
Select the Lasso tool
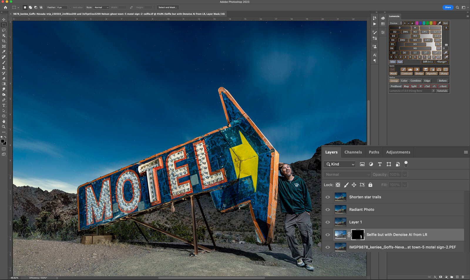4,30
